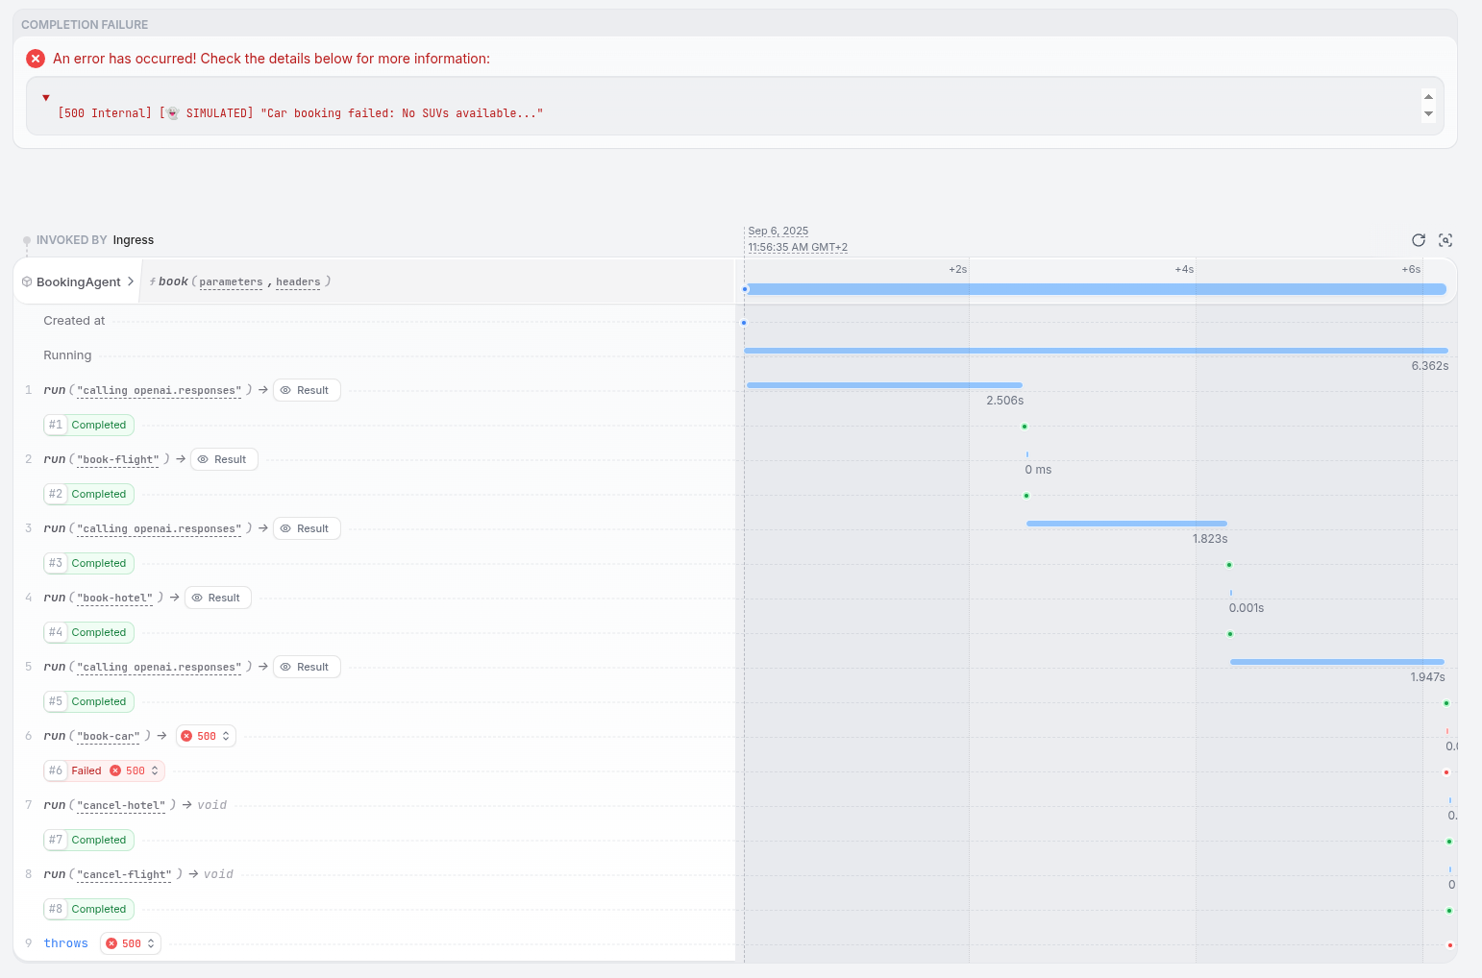1482x978 pixels.
Task: Click the "cancel-flight" run name
Action: [x=125, y=875]
